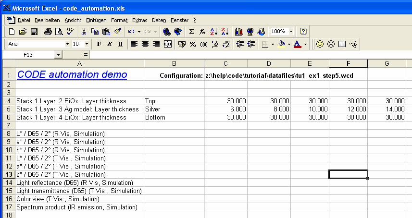Viewport: 412px width, 218px height.
Task: Toggle underline formatting (U button)
Action: coord(120,44)
